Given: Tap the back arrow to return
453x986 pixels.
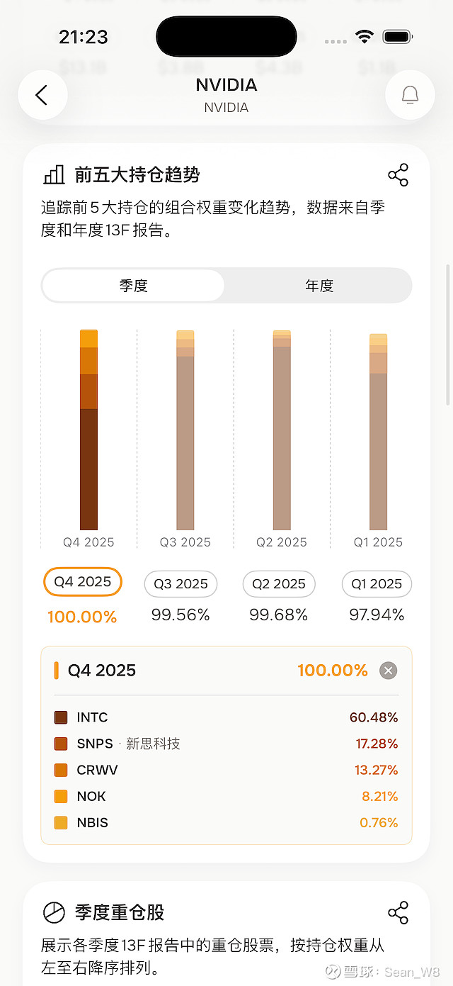Looking at the screenshot, I should 42,94.
